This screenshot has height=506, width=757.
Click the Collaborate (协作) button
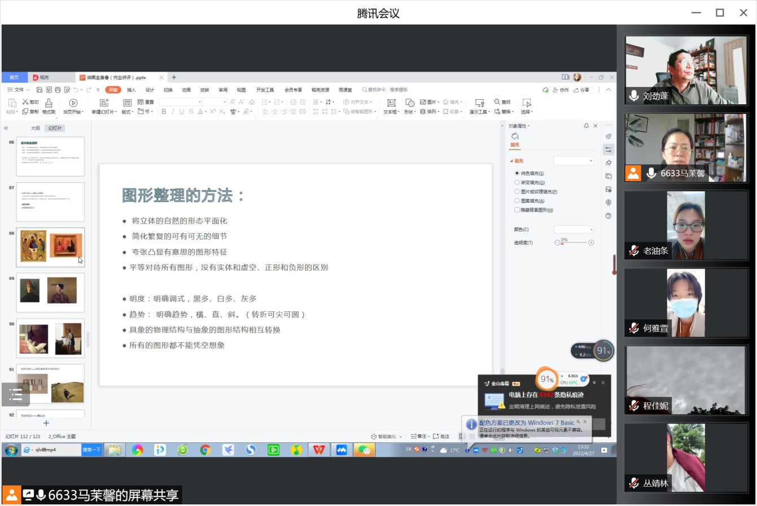(561, 90)
